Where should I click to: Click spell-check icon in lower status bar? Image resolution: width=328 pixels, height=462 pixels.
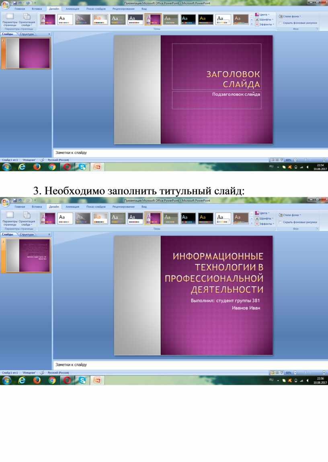pos(42,373)
